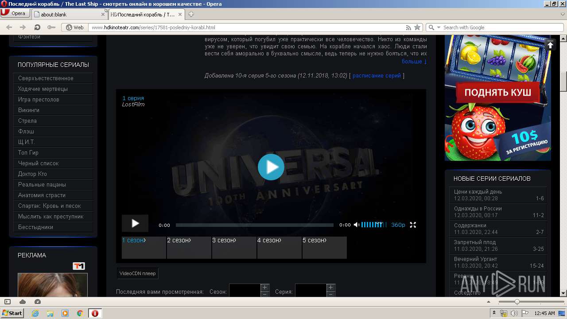Expand the 4 сезон episode list
The image size is (567, 319).
tap(280, 248)
